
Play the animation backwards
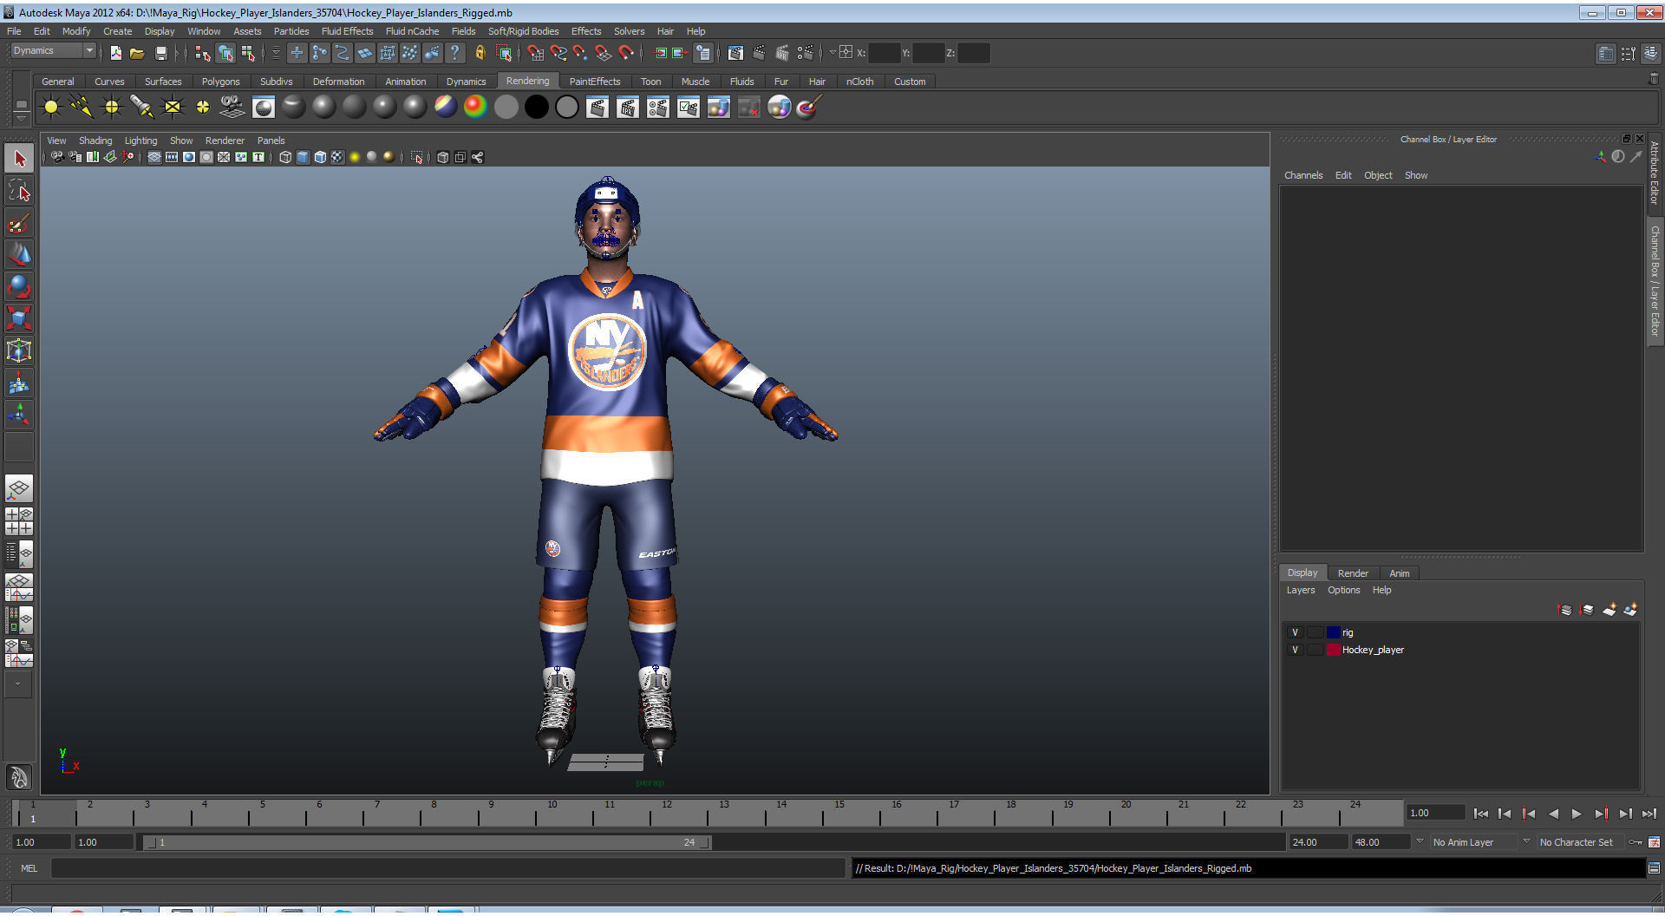1553,814
